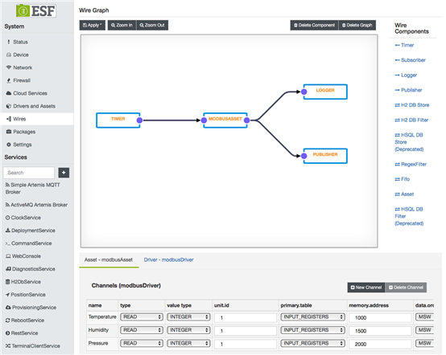446x355 pixels.
Task: Select the TIMER node in graph
Action: [x=118, y=120]
